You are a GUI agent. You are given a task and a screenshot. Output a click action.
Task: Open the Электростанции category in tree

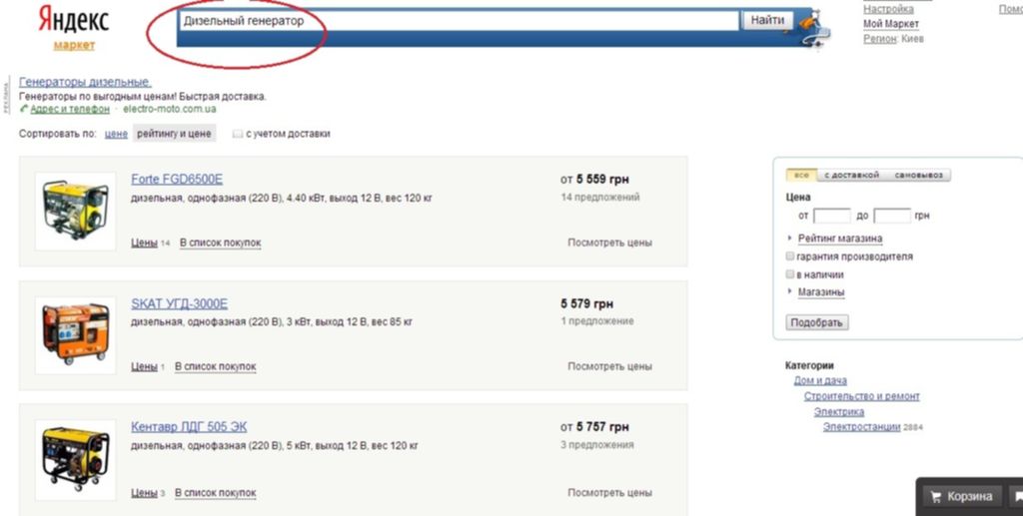[x=861, y=427]
